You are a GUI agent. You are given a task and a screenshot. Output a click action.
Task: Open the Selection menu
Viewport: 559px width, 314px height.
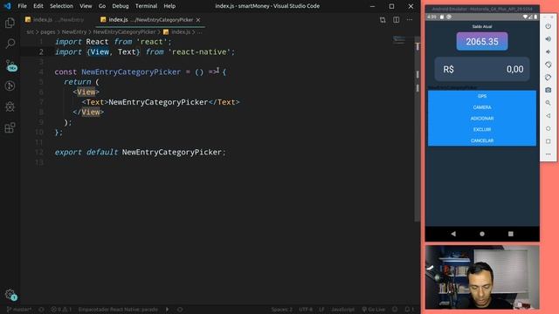[x=61, y=6]
